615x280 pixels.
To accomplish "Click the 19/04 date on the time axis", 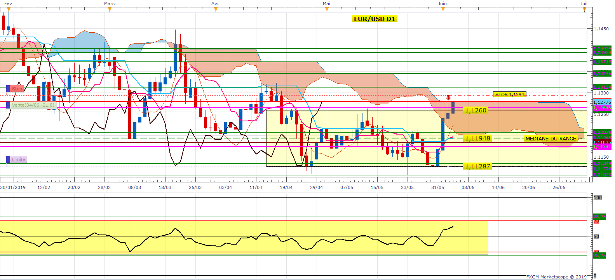I will [x=286, y=187].
